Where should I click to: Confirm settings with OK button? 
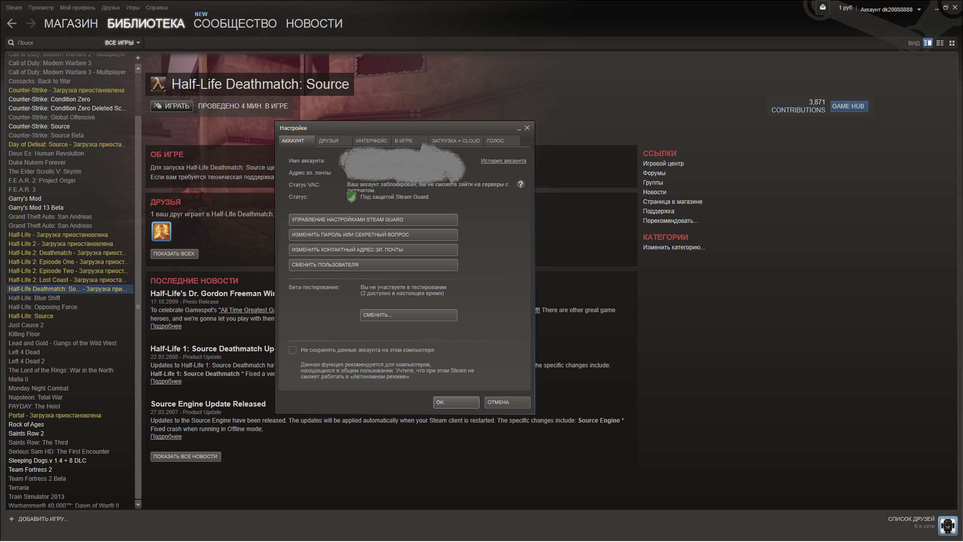click(456, 402)
